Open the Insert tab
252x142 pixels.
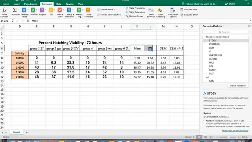point(17,4)
